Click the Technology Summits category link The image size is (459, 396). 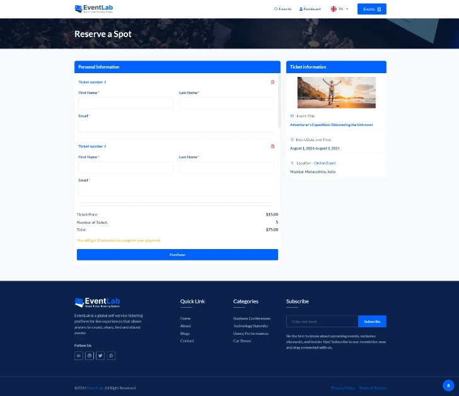coord(250,326)
